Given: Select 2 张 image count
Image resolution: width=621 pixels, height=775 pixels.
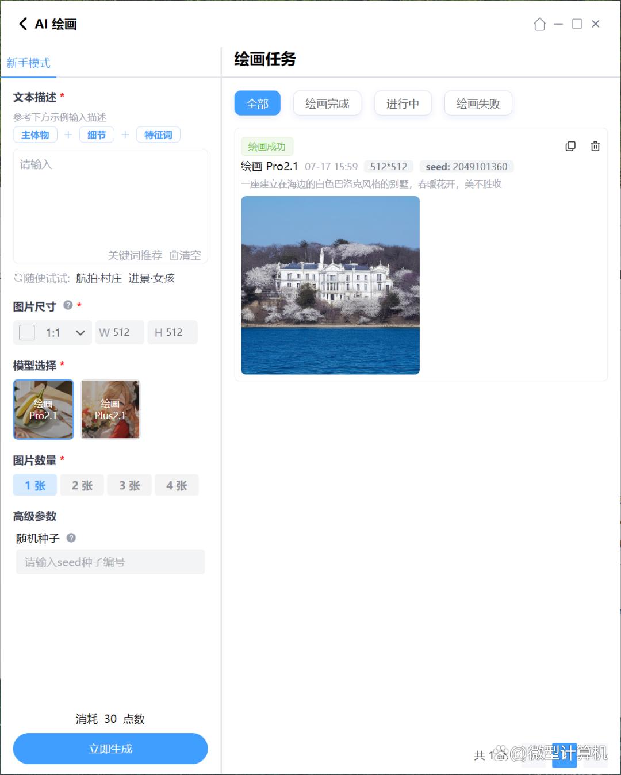Looking at the screenshot, I should [x=82, y=485].
